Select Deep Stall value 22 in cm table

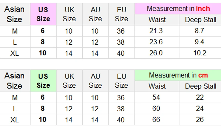coord(199,97)
